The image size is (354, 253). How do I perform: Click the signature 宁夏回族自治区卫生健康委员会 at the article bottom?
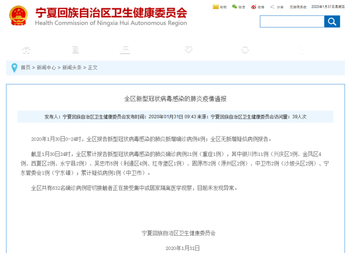(179, 233)
